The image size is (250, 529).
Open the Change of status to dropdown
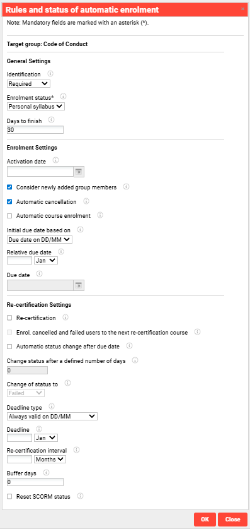(x=26, y=393)
